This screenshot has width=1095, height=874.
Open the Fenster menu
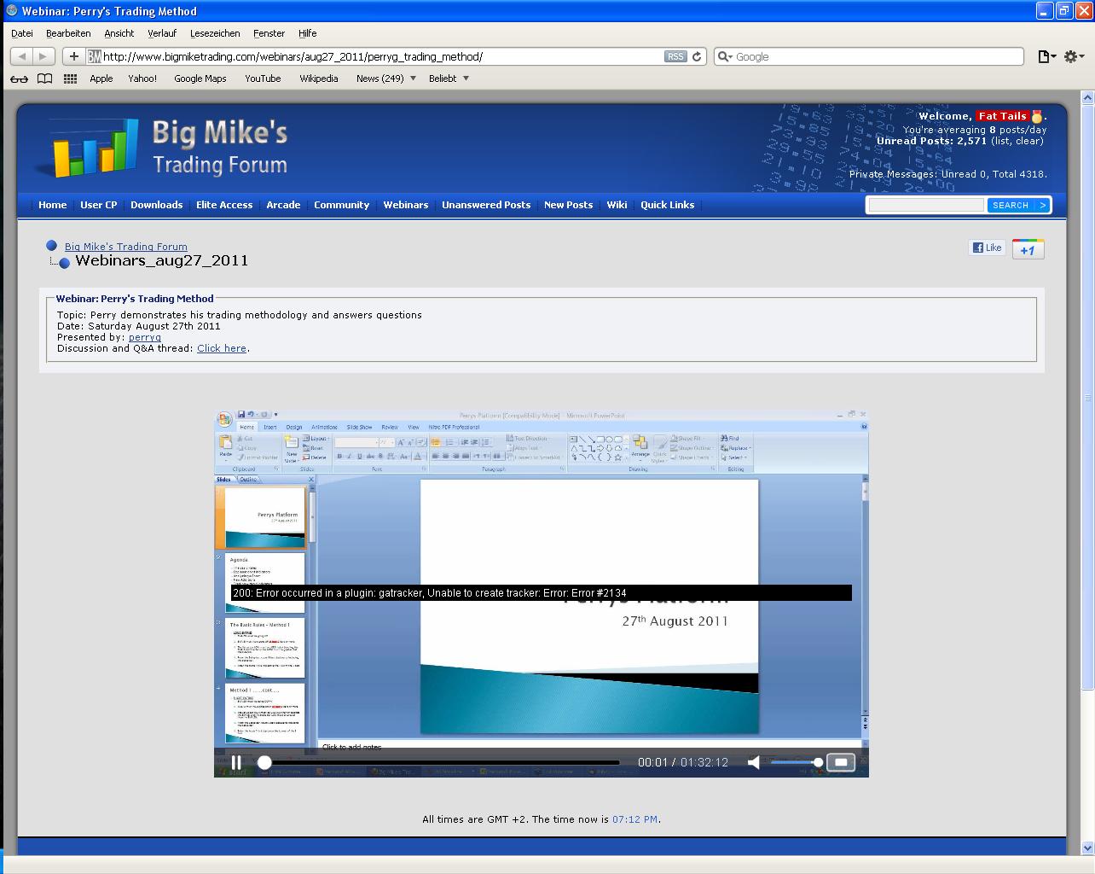coord(269,33)
